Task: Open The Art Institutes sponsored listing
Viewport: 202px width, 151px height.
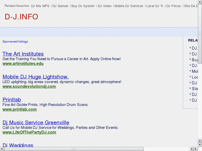Action: click(23, 54)
